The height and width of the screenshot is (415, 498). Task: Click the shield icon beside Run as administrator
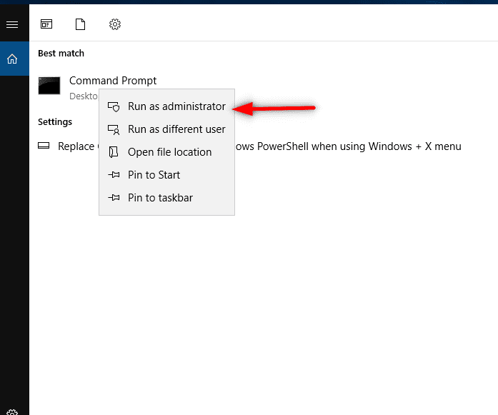click(x=113, y=106)
